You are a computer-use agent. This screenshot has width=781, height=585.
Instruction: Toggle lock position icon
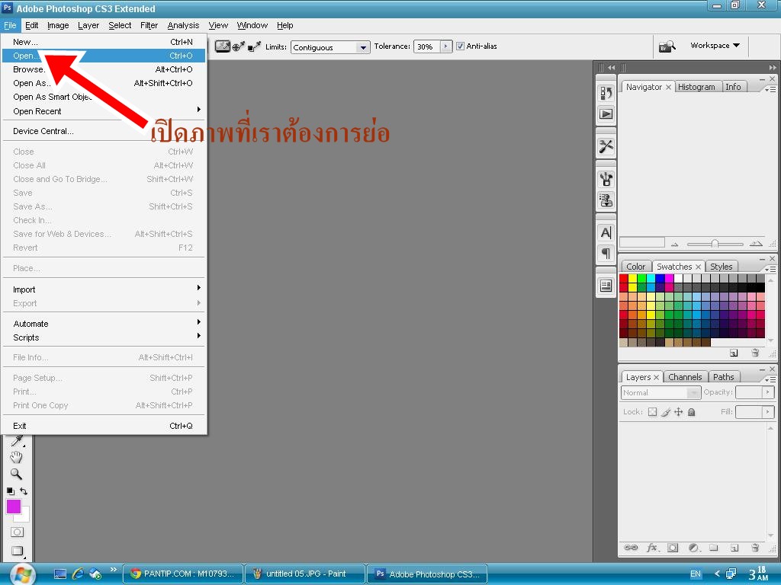678,412
